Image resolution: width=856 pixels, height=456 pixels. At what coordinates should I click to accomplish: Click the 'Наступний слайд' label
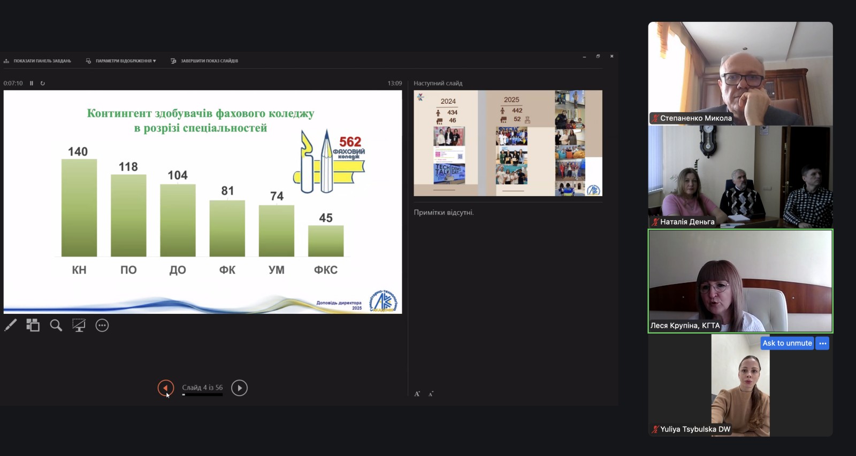click(438, 83)
